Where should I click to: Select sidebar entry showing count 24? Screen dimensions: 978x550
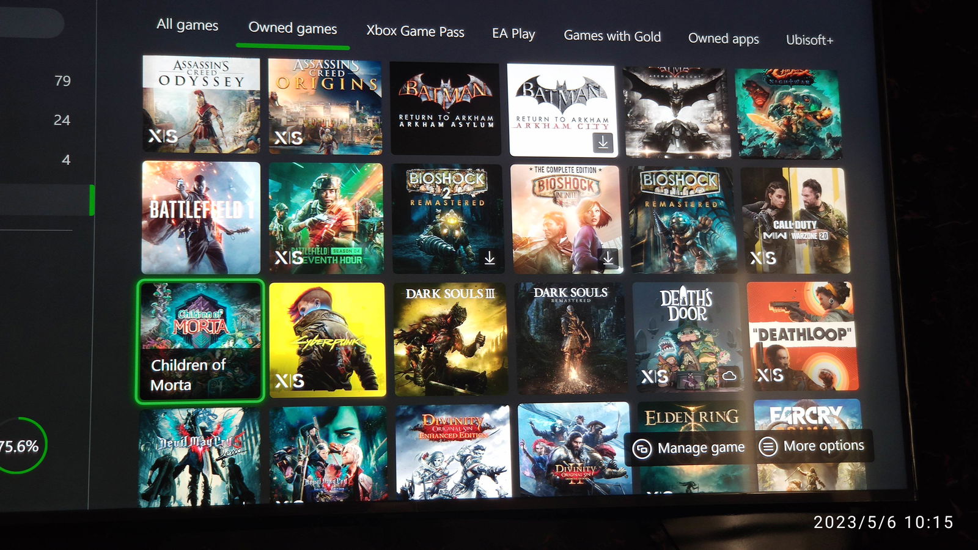(62, 120)
